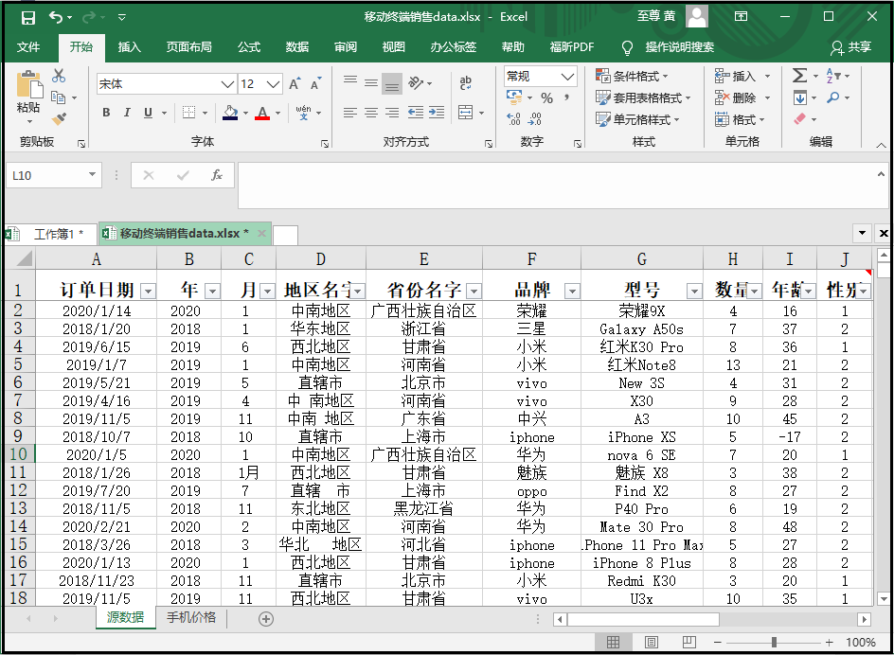Screen dimensions: 894x655
Task: Click the Percent Style icon
Action: pyautogui.click(x=546, y=98)
